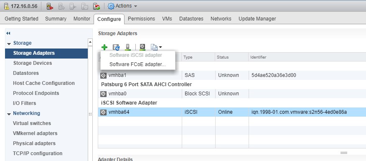Select the vmhba1 adapter row

tap(232, 75)
